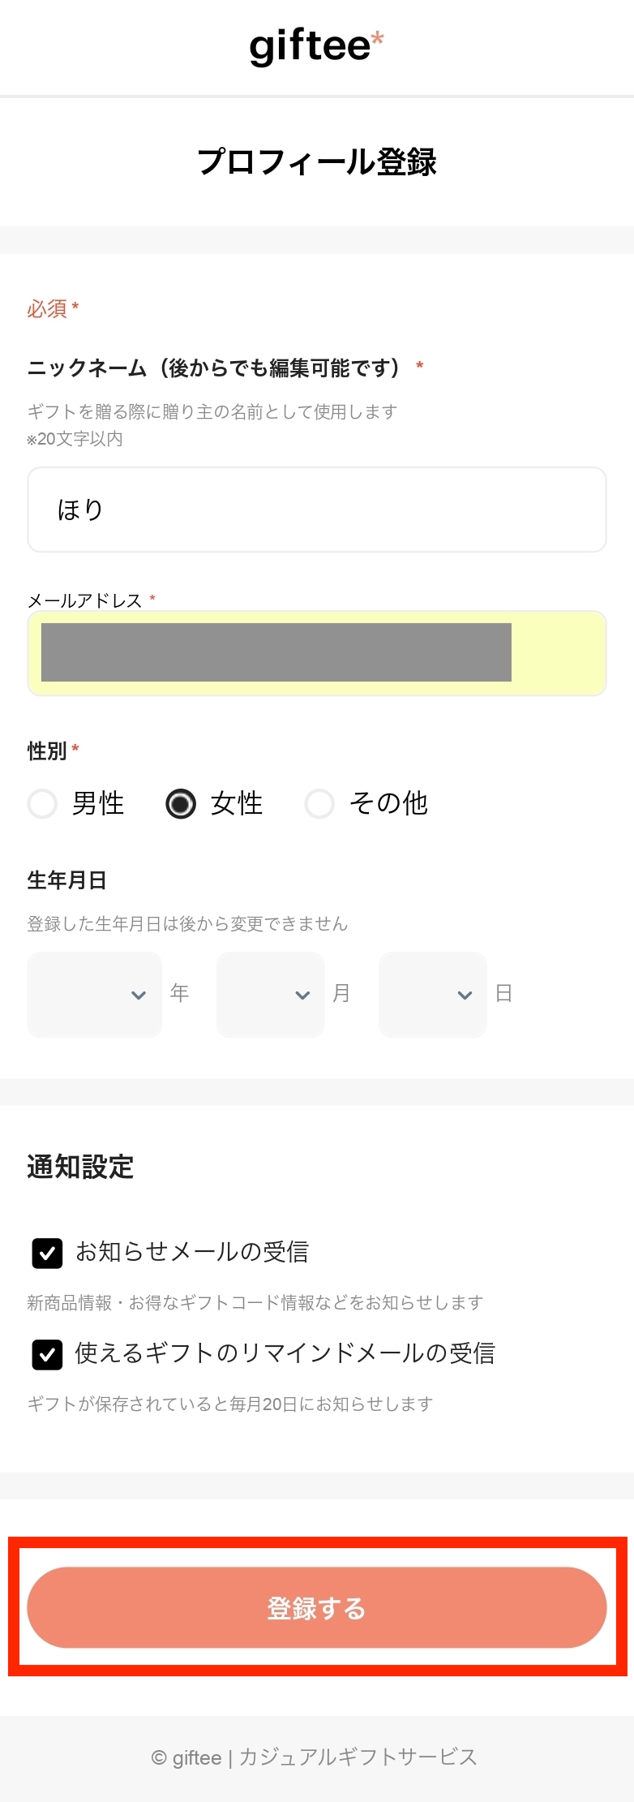Open the birth year dropdown
The image size is (634, 1802).
tap(94, 994)
